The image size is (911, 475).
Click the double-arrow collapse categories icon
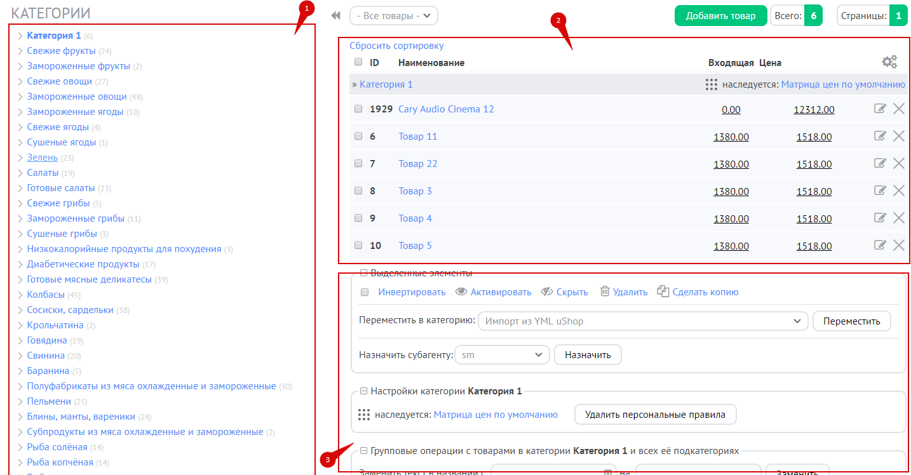pyautogui.click(x=336, y=16)
